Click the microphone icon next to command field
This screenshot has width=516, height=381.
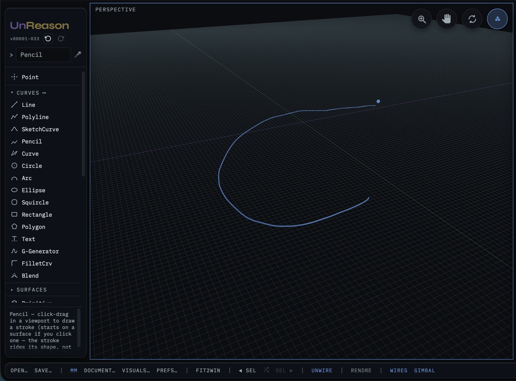78,55
